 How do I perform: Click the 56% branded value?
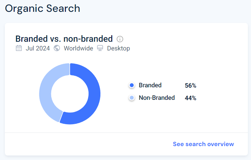[190, 86]
